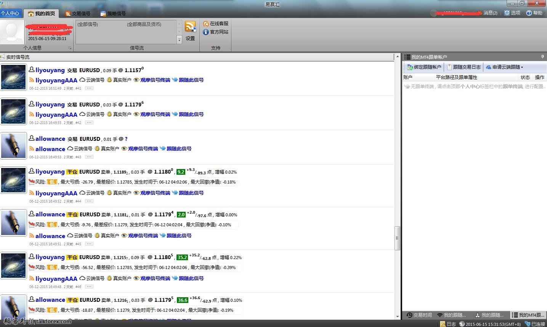Switch to 我的跟随 wifi-icon tab

click(x=452, y=315)
